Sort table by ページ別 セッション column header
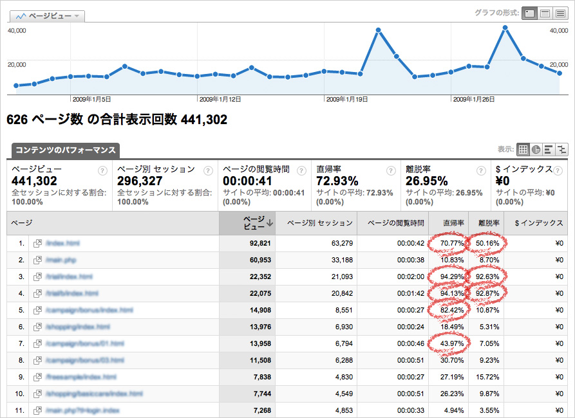575x418 pixels. pyautogui.click(x=319, y=223)
